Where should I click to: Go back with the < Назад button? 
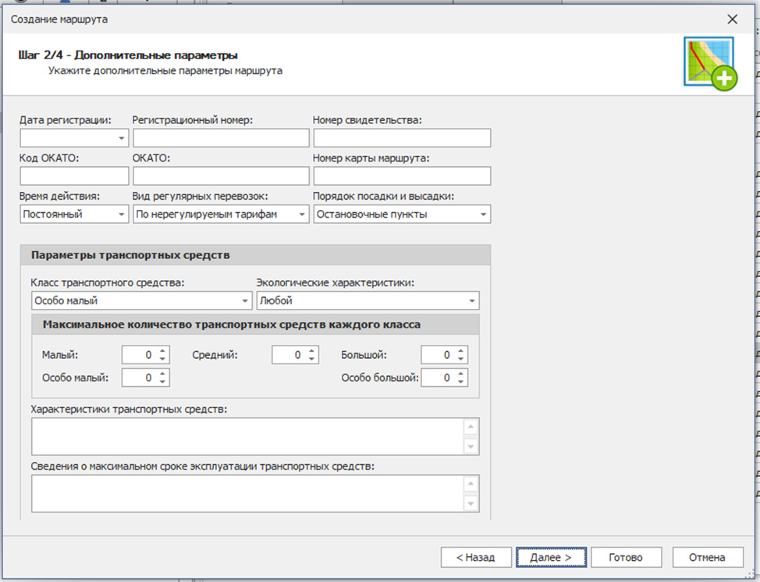click(476, 557)
